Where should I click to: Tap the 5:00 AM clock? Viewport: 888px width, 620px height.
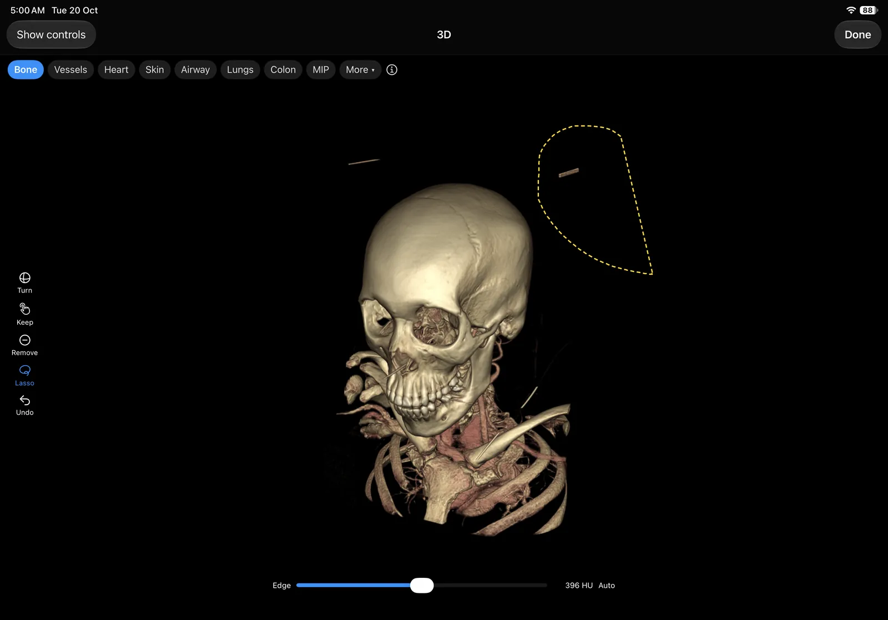click(x=27, y=10)
